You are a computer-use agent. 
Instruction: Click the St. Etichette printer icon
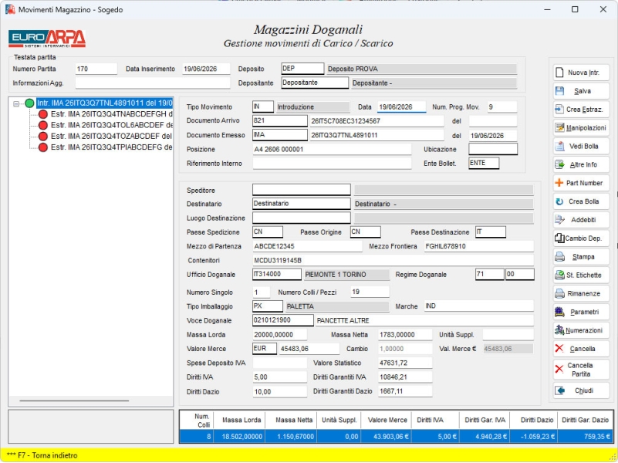tap(559, 275)
